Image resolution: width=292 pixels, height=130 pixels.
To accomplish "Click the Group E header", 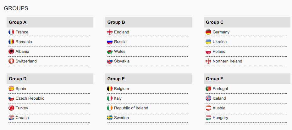I will pyautogui.click(x=148, y=79).
